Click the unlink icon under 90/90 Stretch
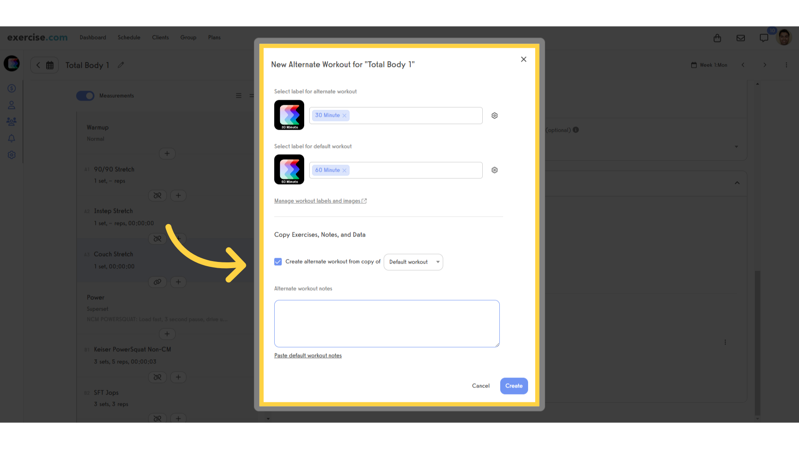 [158, 195]
